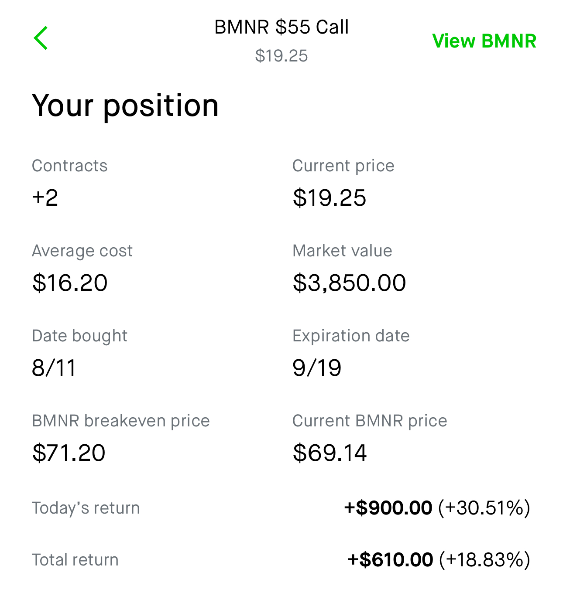The width and height of the screenshot is (563, 596).
Task: Click the $71.20 breakeven value
Action: click(69, 453)
